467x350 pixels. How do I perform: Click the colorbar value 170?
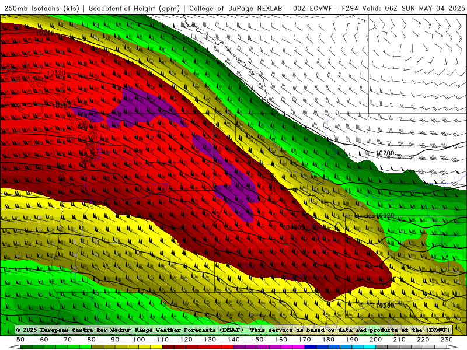pos(305,339)
